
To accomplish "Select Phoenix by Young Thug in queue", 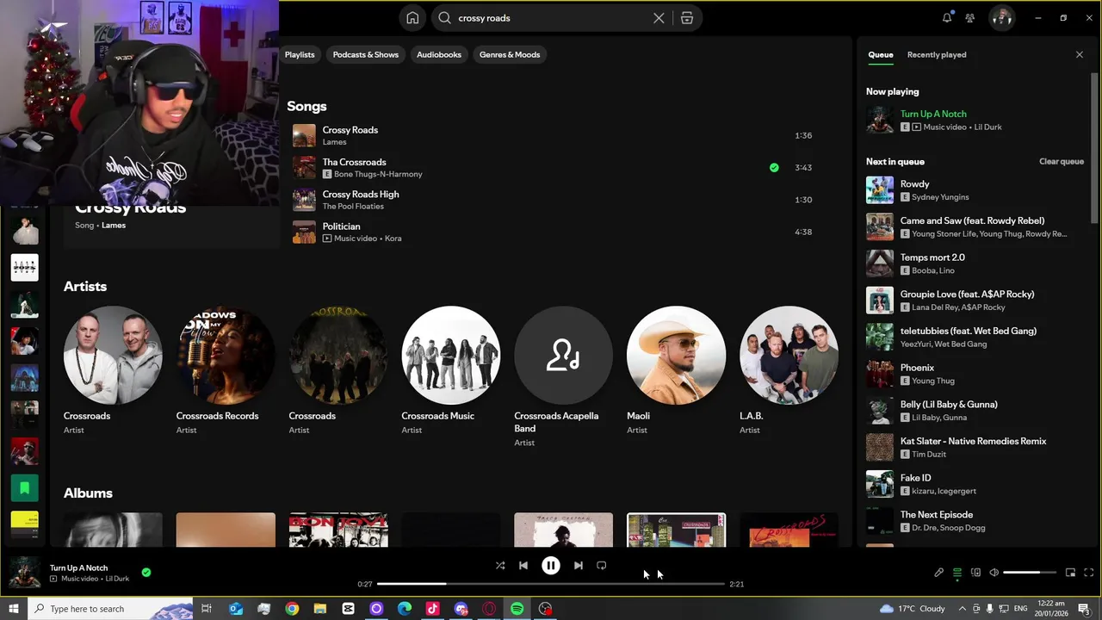I will [976, 374].
